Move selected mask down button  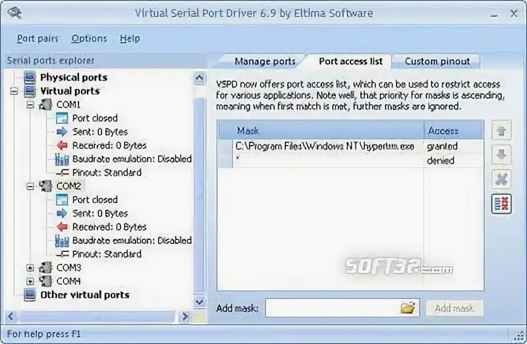click(501, 155)
